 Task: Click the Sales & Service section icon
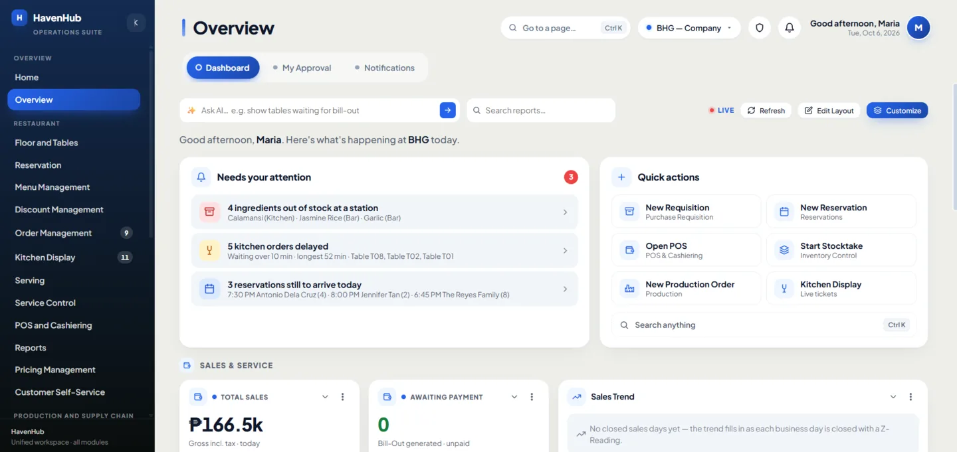187,365
